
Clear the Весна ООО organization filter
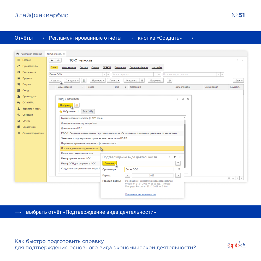point(108,74)
